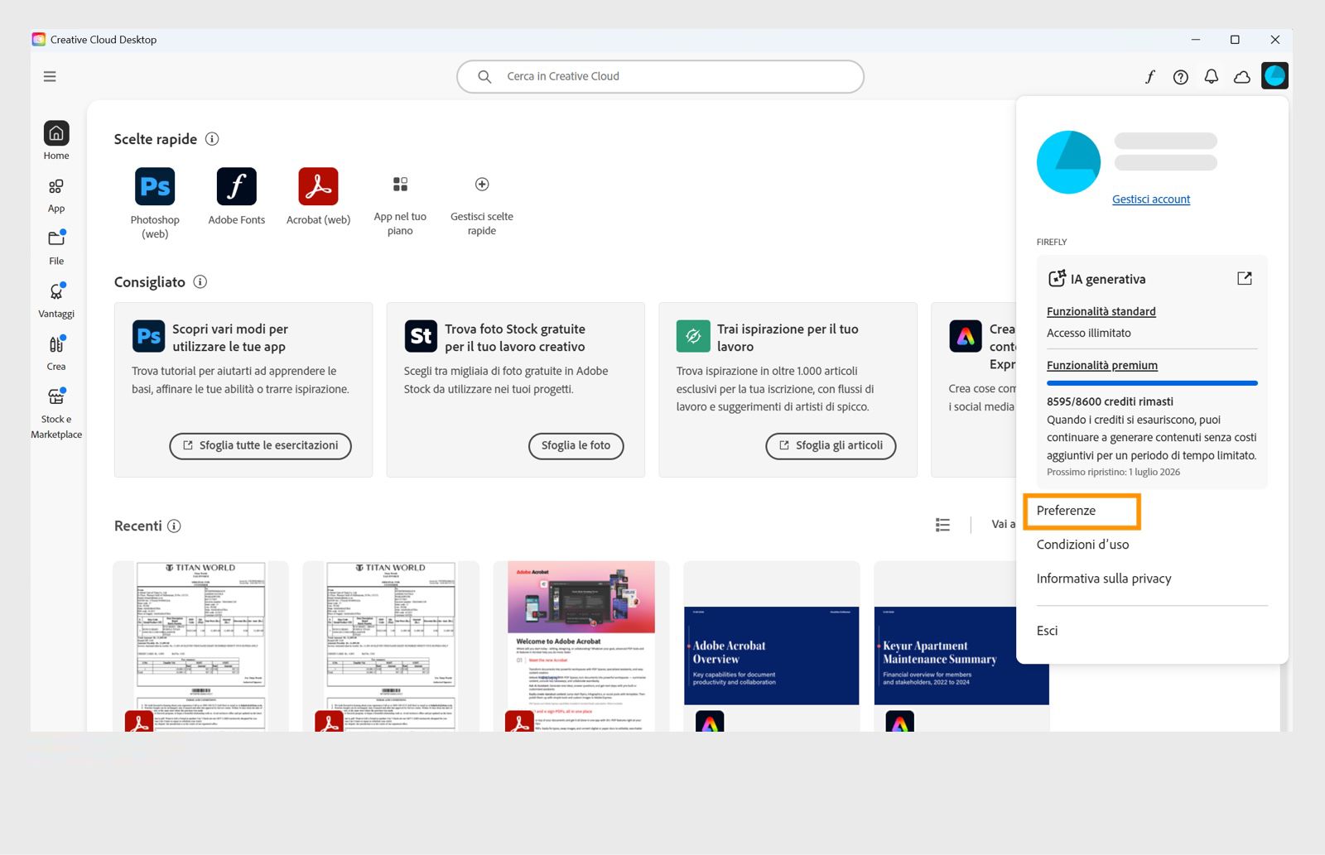The image size is (1325, 855).
Task: Open Adobe Acrobat Overview thumbnail
Action: pyautogui.click(x=772, y=656)
